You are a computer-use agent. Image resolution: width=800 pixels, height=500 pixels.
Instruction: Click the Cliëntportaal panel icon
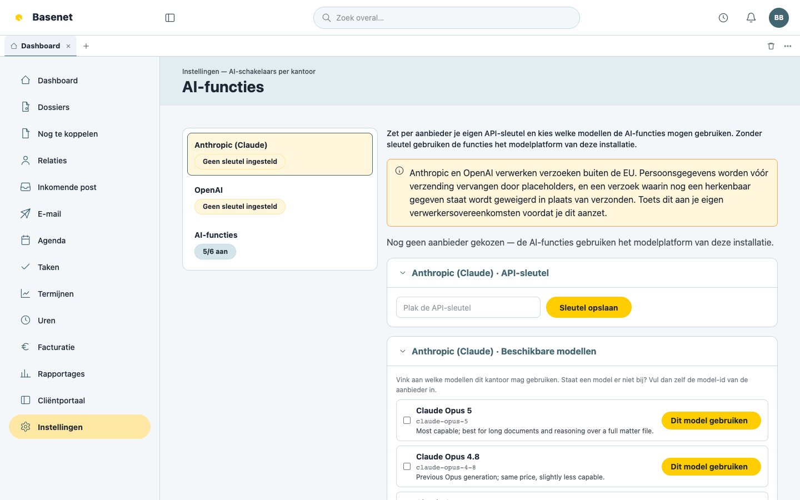[x=26, y=400]
